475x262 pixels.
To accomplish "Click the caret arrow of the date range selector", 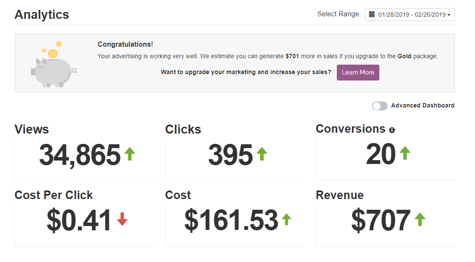I will pyautogui.click(x=449, y=15).
